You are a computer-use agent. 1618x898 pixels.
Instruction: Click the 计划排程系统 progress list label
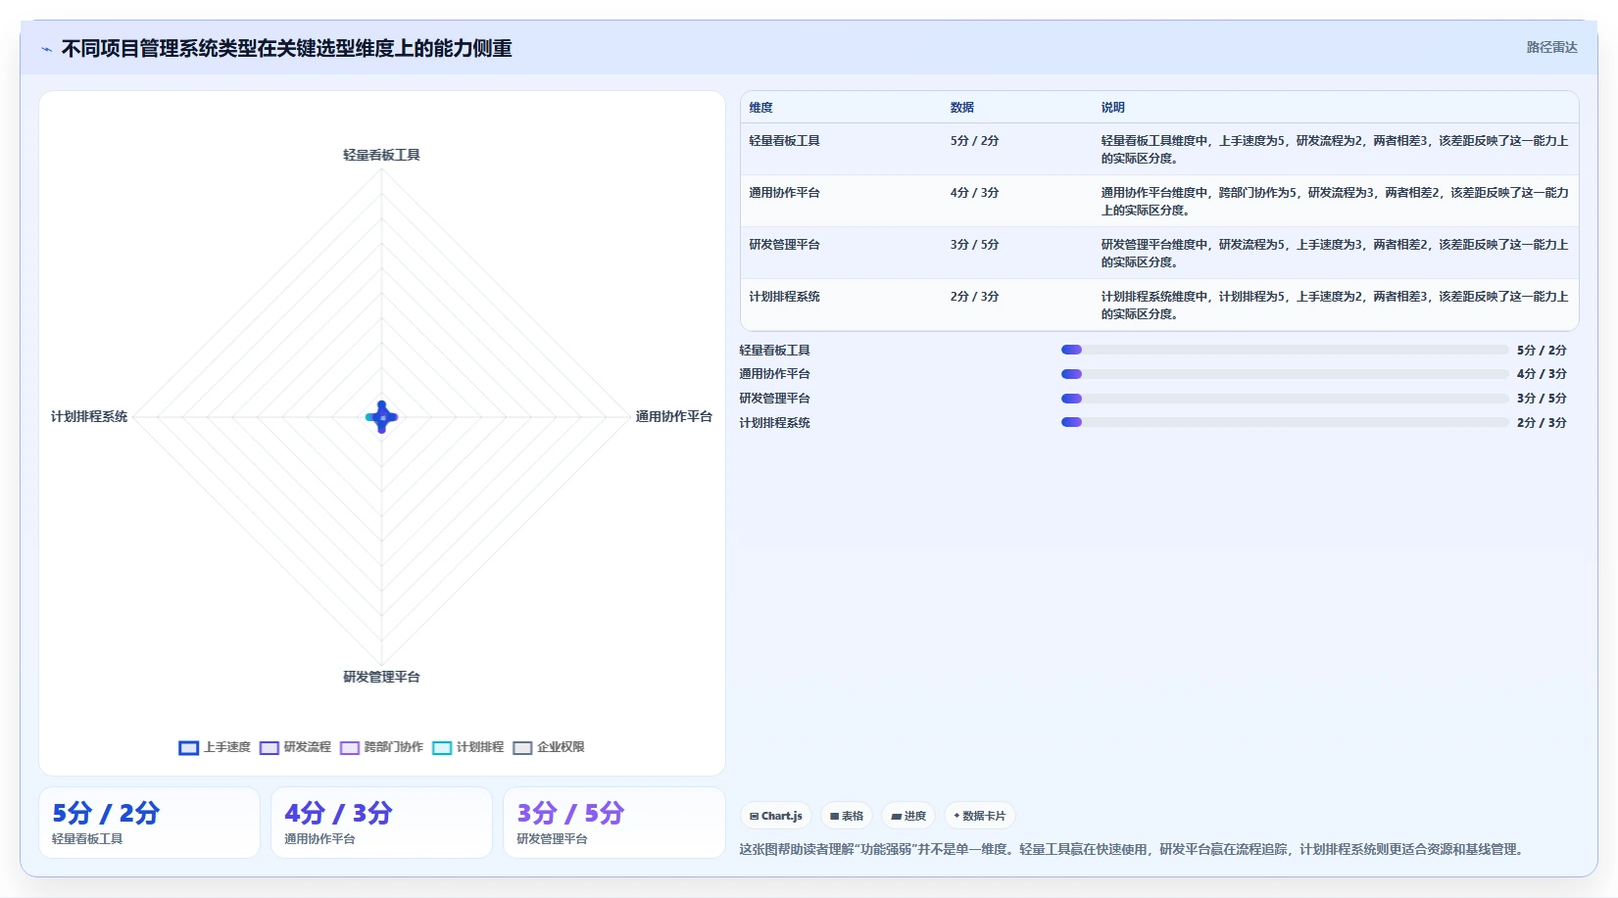pyautogui.click(x=774, y=422)
